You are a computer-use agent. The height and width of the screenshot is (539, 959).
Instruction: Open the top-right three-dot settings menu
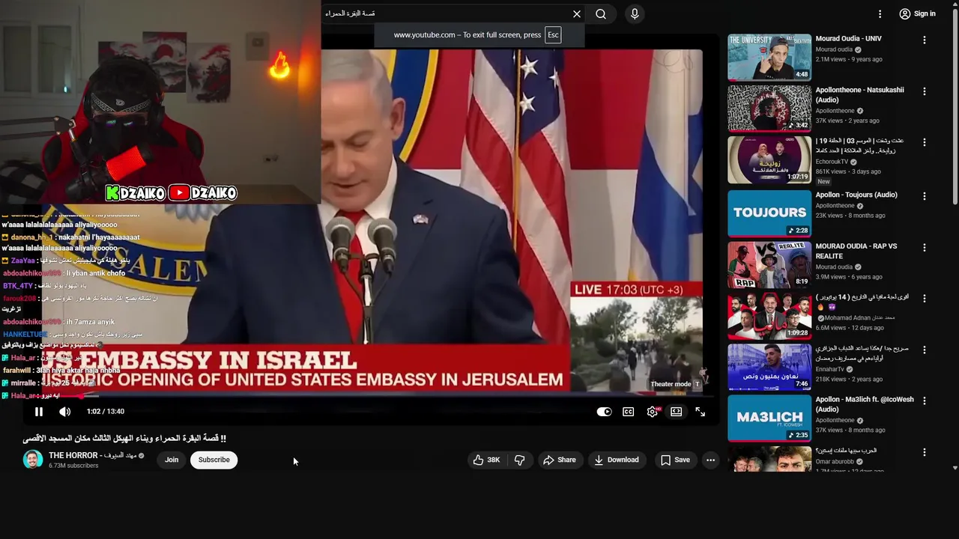pyautogui.click(x=880, y=13)
